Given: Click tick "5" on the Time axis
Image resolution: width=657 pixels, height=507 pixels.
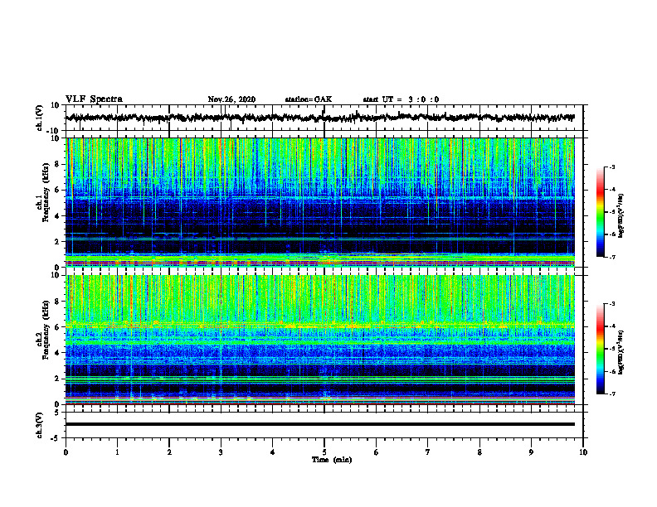Looking at the screenshot, I should click(324, 452).
